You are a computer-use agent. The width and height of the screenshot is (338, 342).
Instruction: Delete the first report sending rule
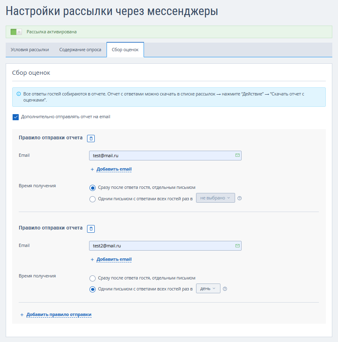point(91,138)
